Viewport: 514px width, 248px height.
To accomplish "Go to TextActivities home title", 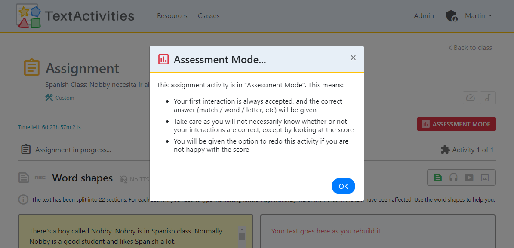I will 89,16.
